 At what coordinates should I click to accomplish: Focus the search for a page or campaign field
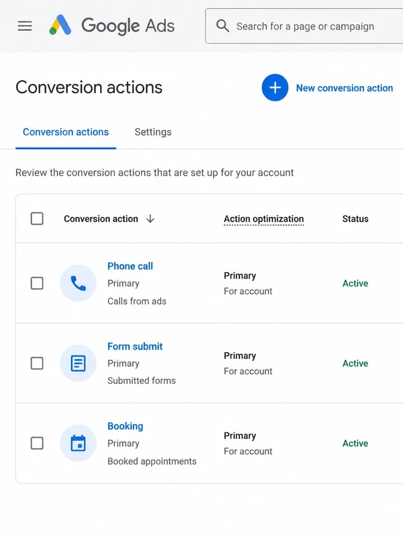point(304,26)
